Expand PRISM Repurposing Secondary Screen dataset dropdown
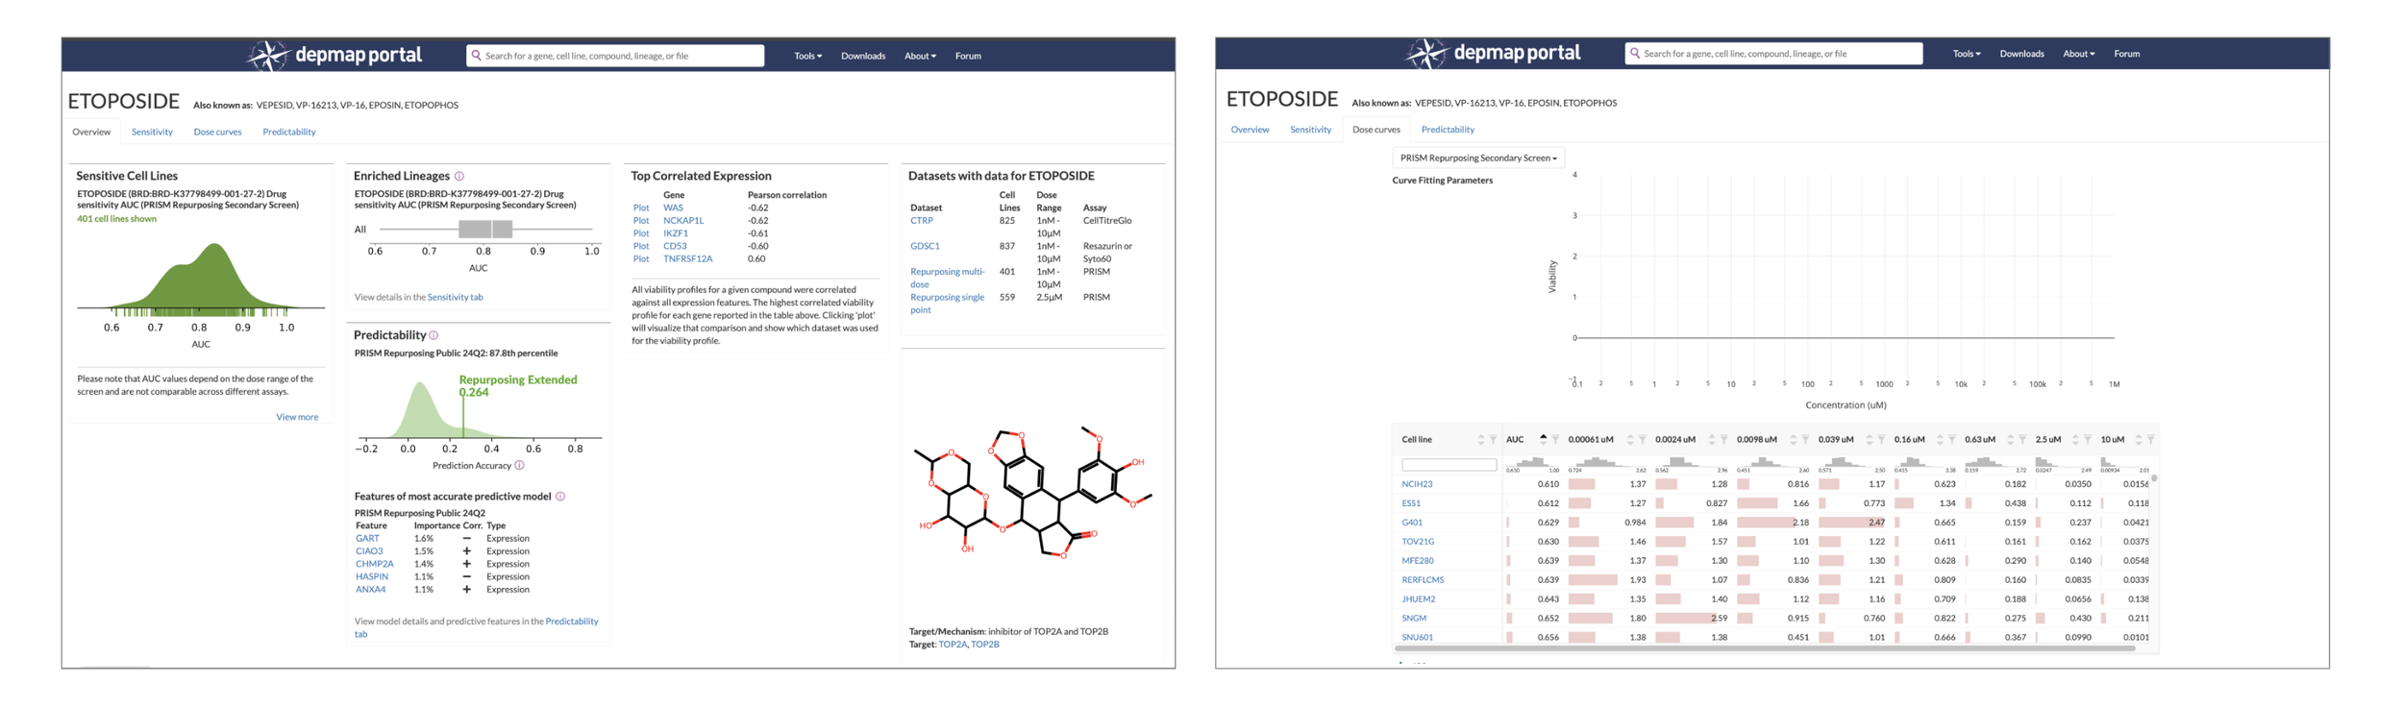The width and height of the screenshot is (2403, 707). pos(1478,158)
